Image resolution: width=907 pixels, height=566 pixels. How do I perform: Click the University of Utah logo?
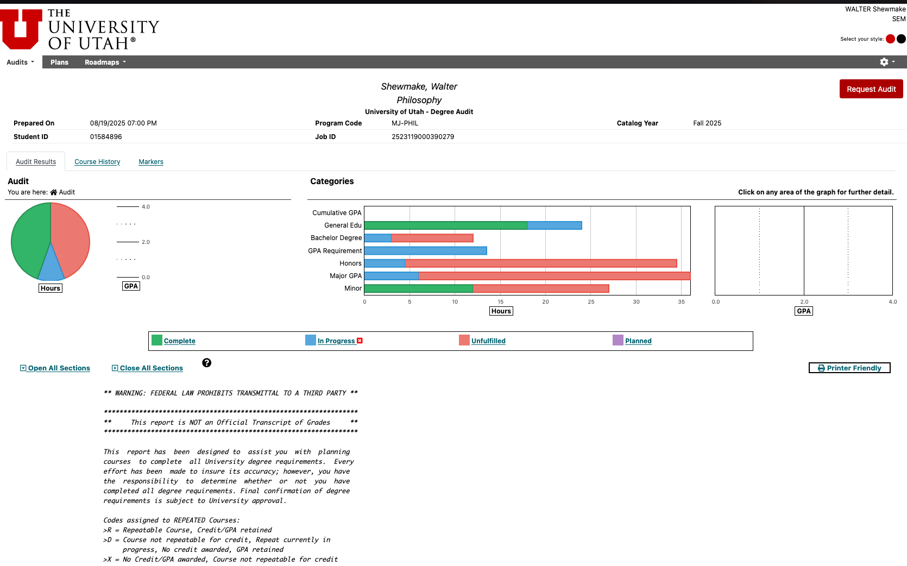coord(80,29)
